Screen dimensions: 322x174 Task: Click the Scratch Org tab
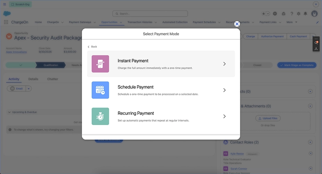tap(20, 4)
